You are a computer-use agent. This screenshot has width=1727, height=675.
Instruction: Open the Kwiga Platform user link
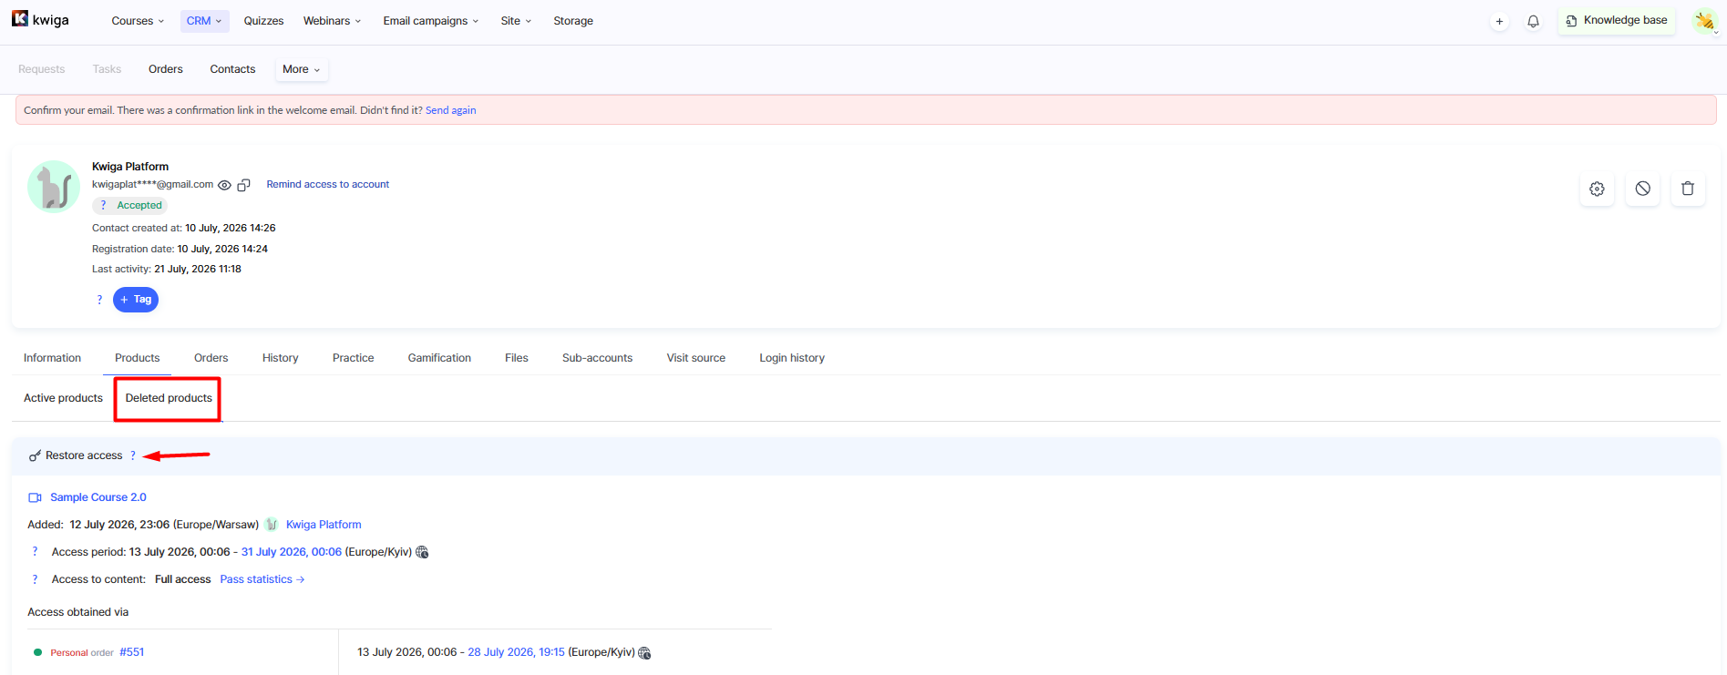(x=324, y=525)
